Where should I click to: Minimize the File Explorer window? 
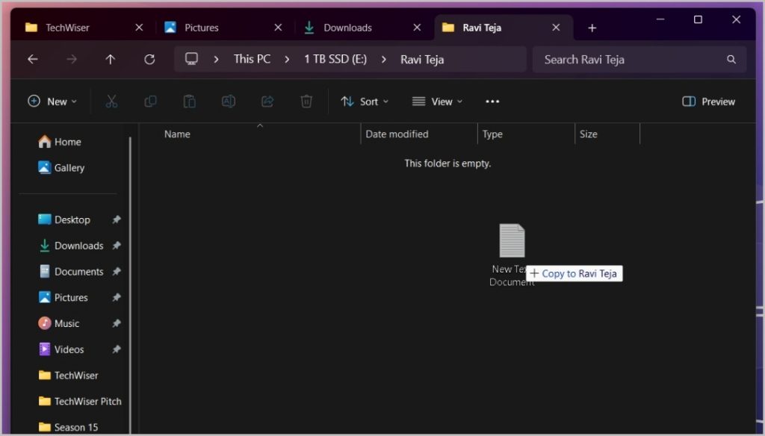[x=660, y=19]
